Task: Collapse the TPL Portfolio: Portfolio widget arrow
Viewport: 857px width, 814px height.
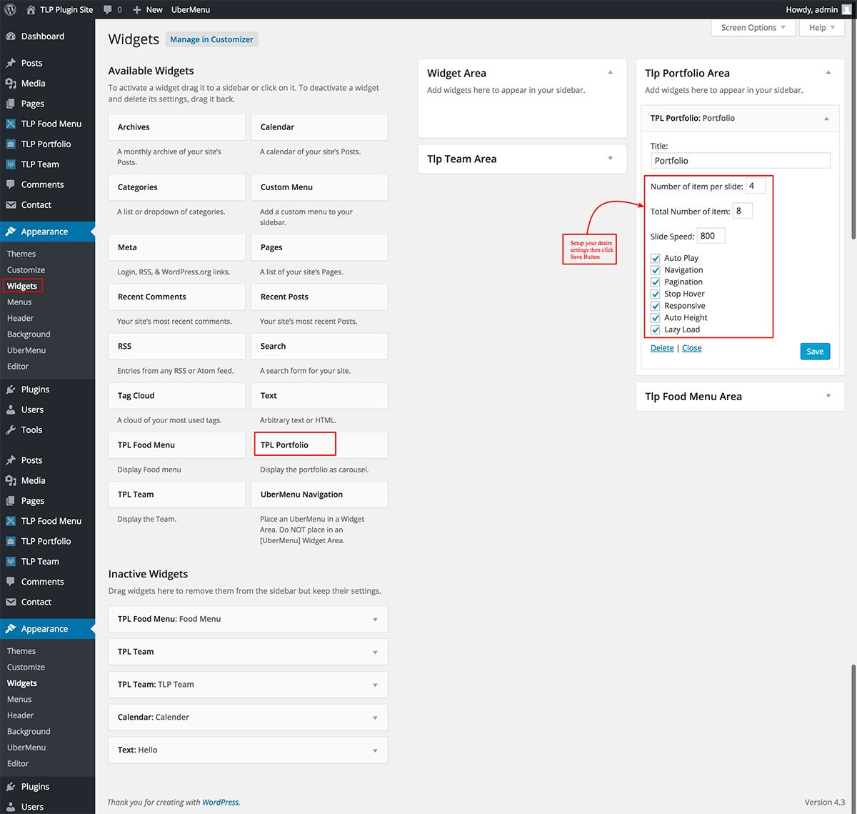Action: click(826, 119)
